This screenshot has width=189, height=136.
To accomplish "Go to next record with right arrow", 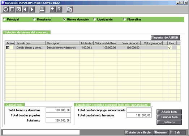I will 32,9.
